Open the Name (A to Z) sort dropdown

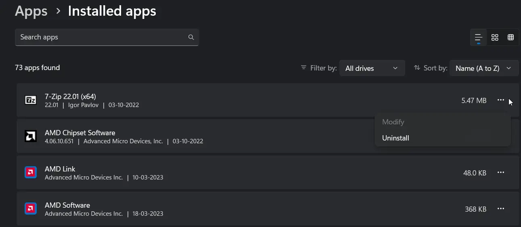(484, 68)
